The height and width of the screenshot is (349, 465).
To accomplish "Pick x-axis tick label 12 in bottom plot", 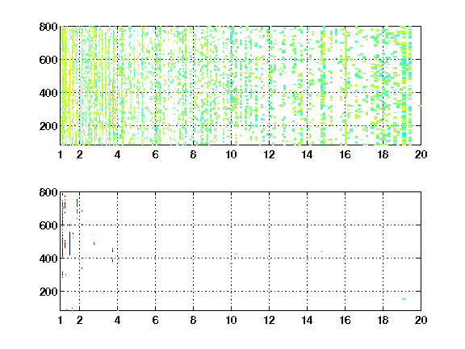I will tap(270, 320).
